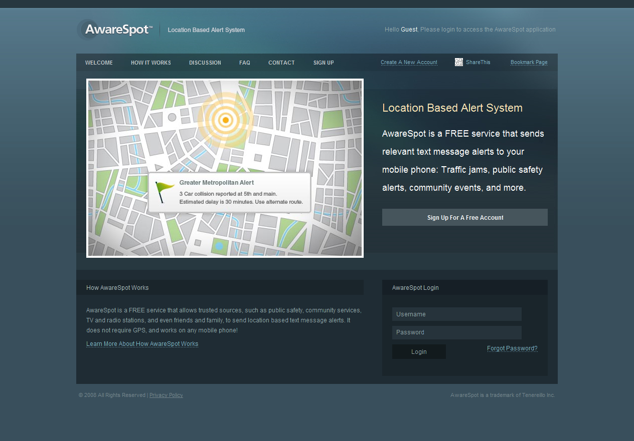Open the FAQ page

coord(245,63)
